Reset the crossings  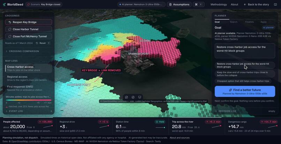pos(43,43)
